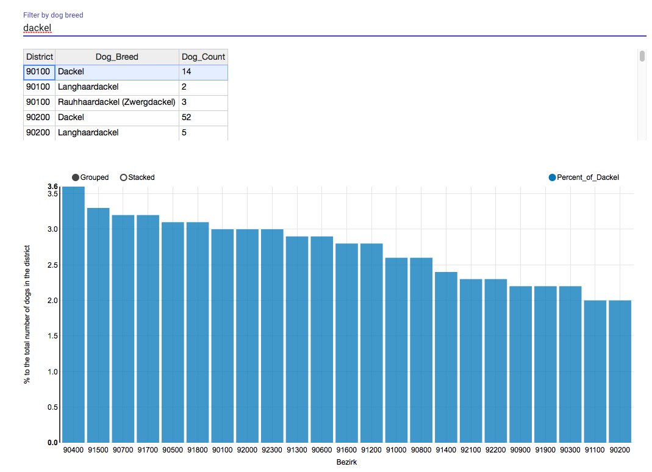The height and width of the screenshot is (472, 652).
Task: Click the y-axis title about dogs percentage
Action: [x=27, y=315]
